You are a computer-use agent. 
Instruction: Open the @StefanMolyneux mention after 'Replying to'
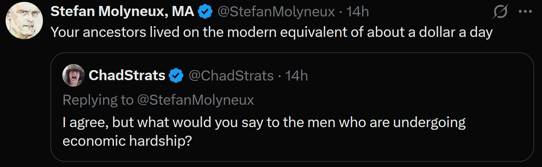[196, 100]
